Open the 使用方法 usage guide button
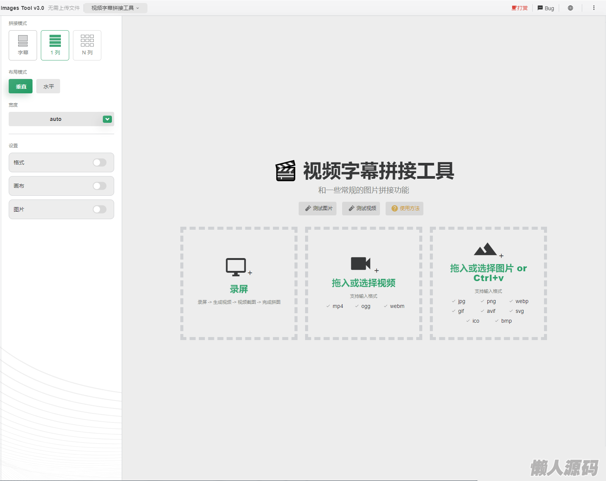 405,209
